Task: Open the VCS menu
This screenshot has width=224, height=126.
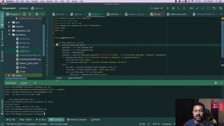Action: tap(68, 1)
